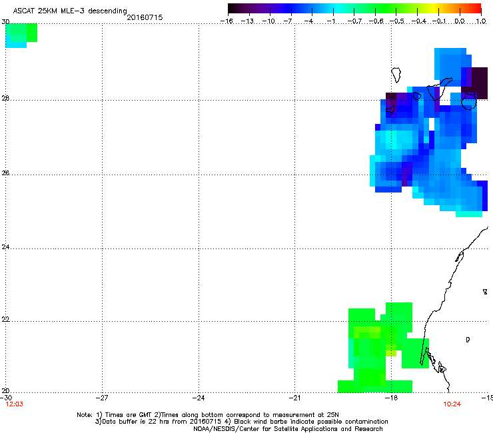Click the -4 label on the color scale
The image size is (493, 433).
coord(308,21)
